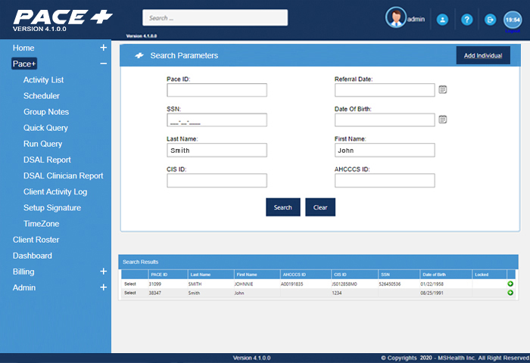The height and width of the screenshot is (363, 530).
Task: Click date of birth 08/25/1991
Action: pos(432,293)
